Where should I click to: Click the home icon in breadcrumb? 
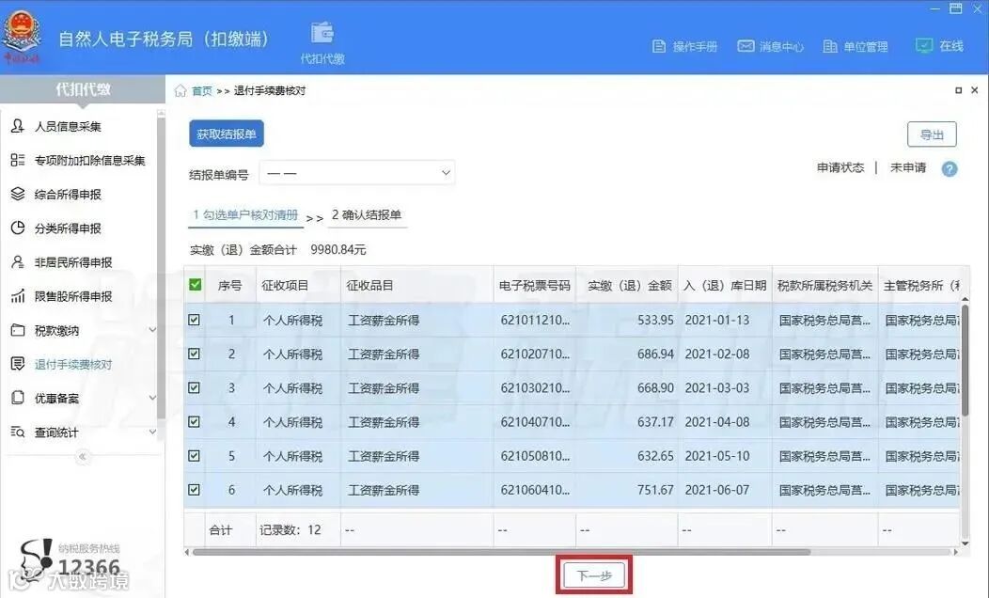pyautogui.click(x=181, y=91)
